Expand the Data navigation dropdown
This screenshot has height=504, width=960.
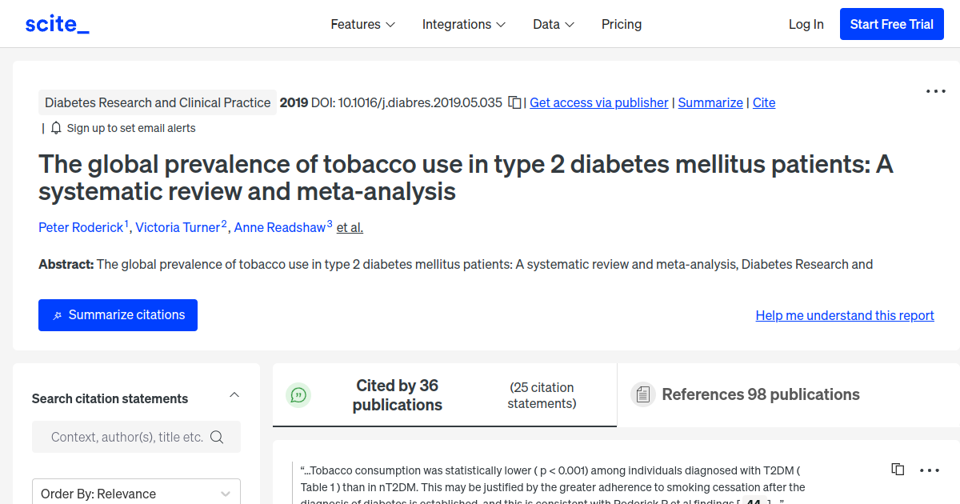pyautogui.click(x=553, y=24)
